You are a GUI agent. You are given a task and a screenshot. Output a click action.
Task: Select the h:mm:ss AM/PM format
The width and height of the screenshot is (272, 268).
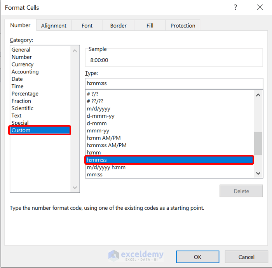coord(107,145)
